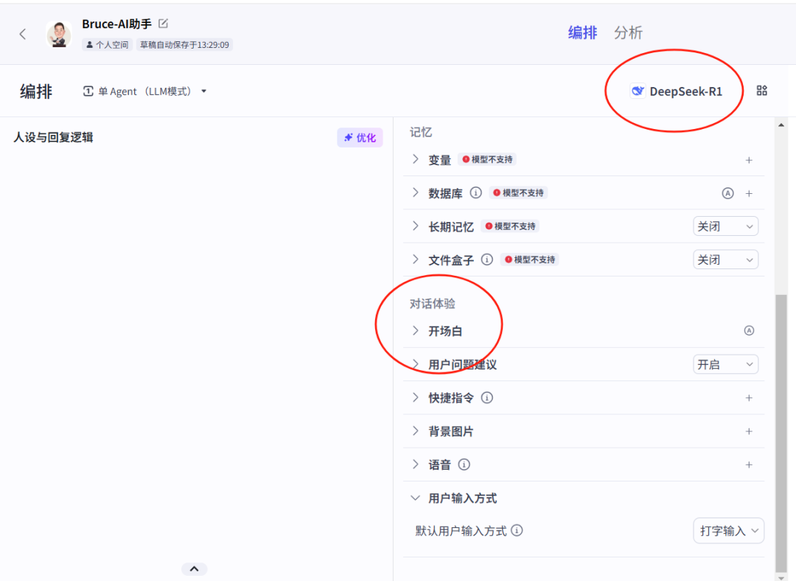Click the upward chevron collapse button at bottom
The image size is (796, 581).
point(194,568)
